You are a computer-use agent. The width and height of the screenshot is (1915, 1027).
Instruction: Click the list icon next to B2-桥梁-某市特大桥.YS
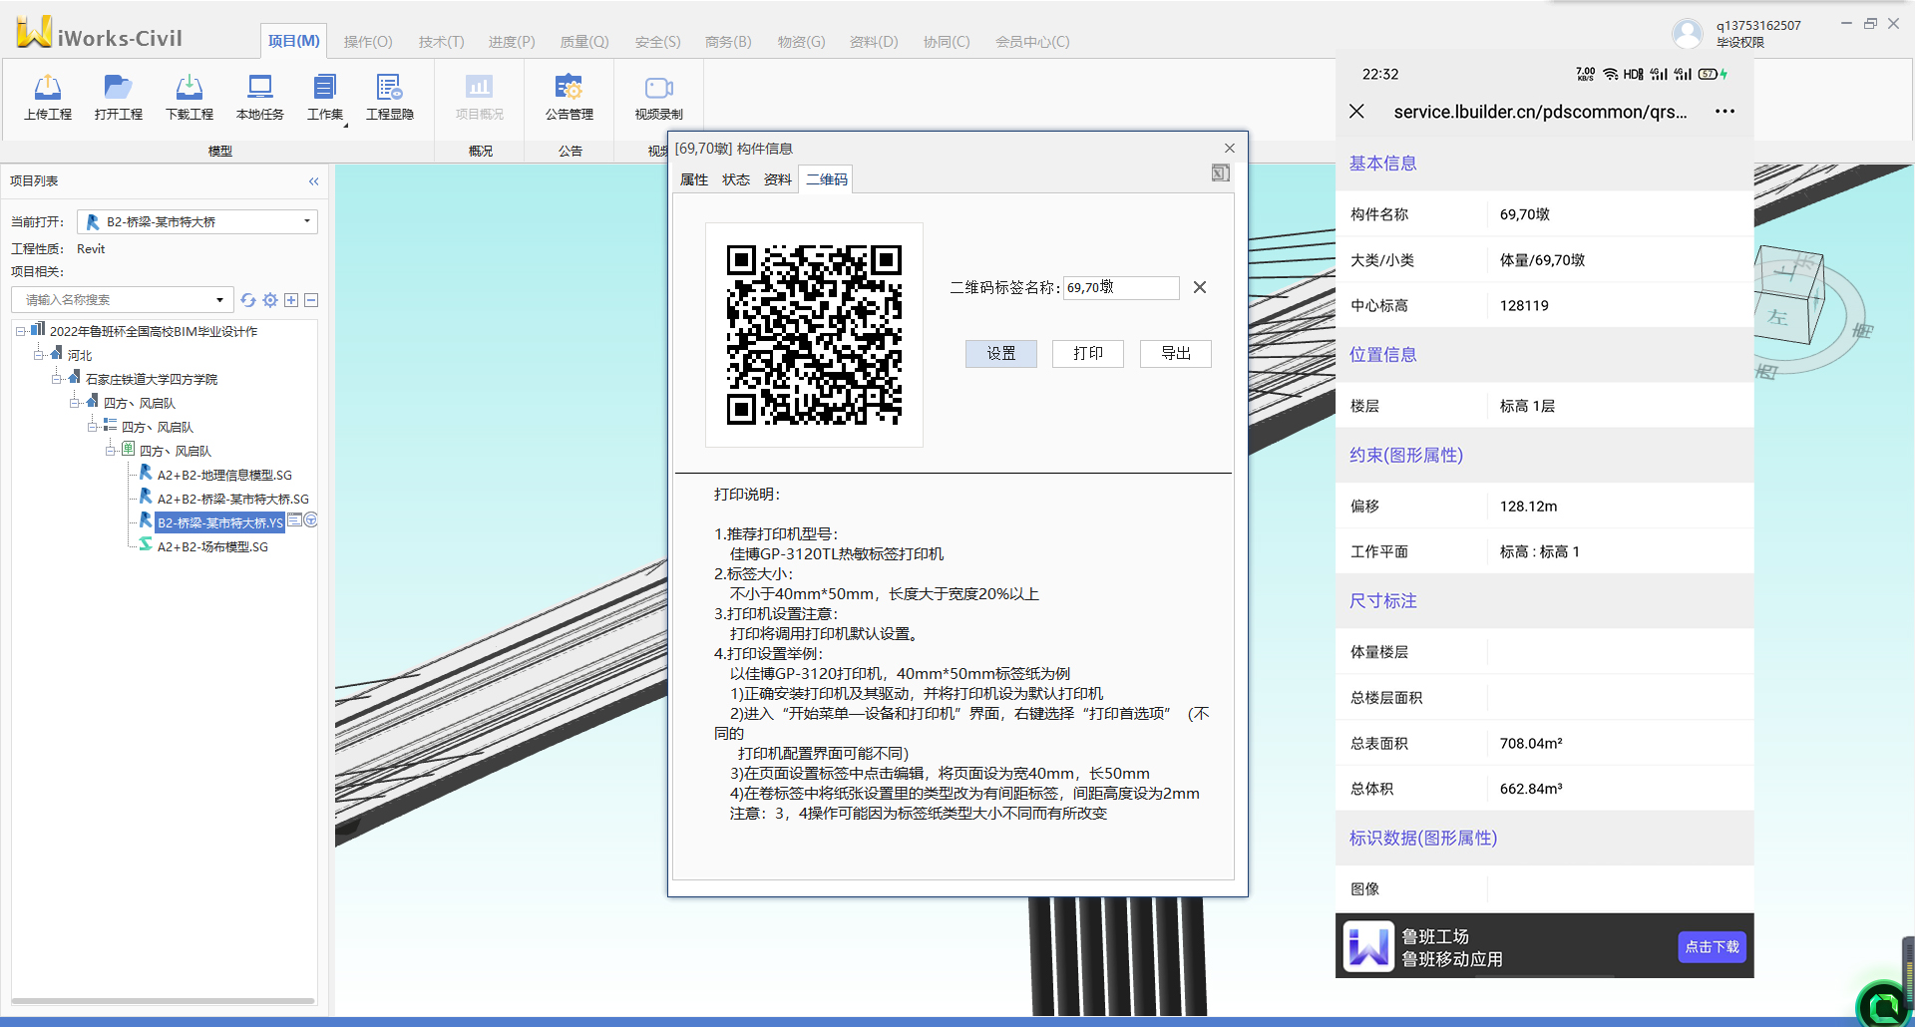pyautogui.click(x=294, y=520)
